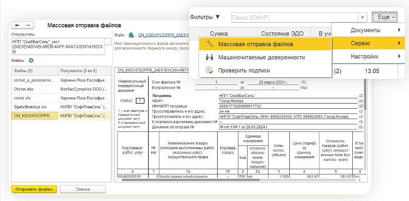Image resolution: width=409 pixels, height=201 pixels.
Task: Open the ON_NSCHFDOPPR file link
Action: (x=163, y=35)
